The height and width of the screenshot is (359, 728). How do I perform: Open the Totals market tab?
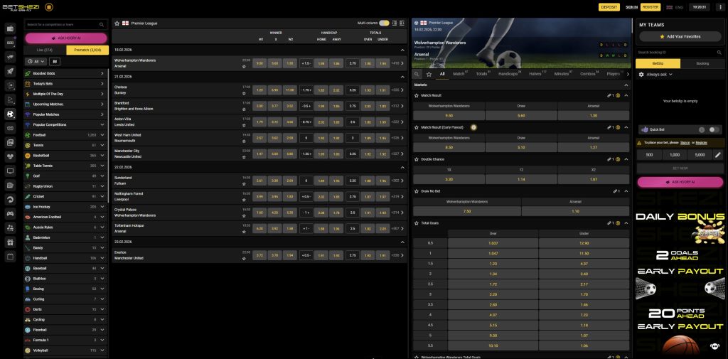coord(483,74)
